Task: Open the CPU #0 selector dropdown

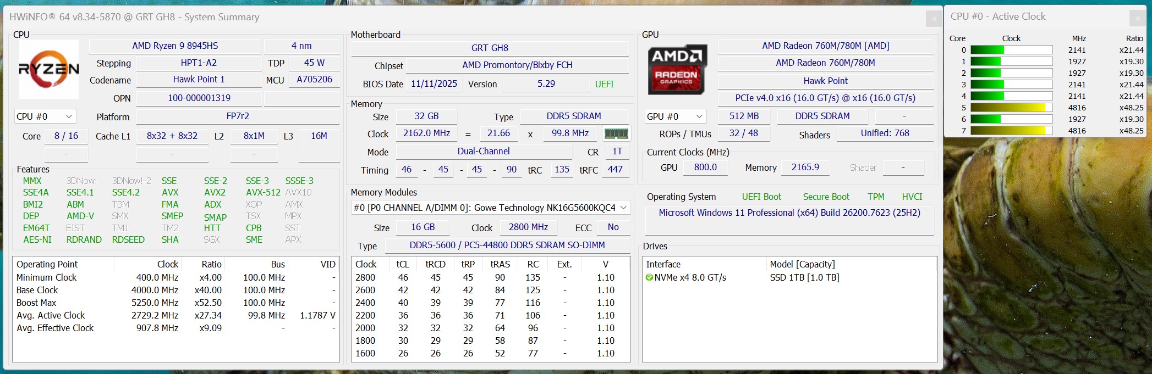Action: click(45, 116)
